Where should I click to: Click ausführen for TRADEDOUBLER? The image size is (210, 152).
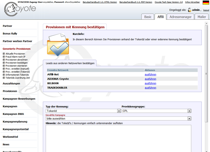point(150,88)
